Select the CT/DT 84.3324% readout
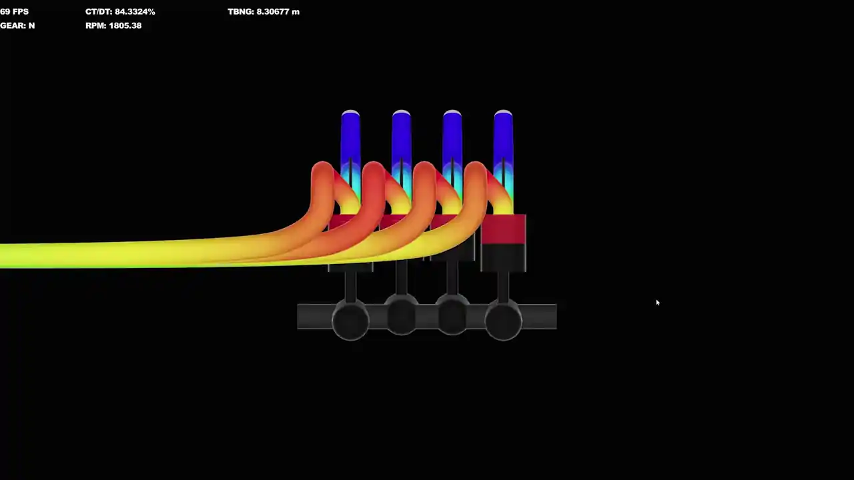The width and height of the screenshot is (854, 480). [x=120, y=12]
